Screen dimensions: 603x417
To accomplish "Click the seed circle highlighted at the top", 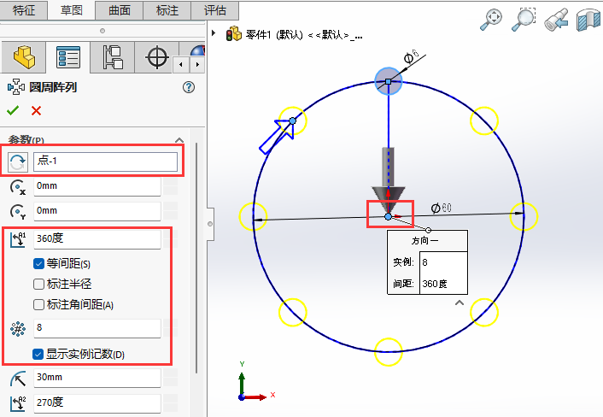I will coord(389,81).
